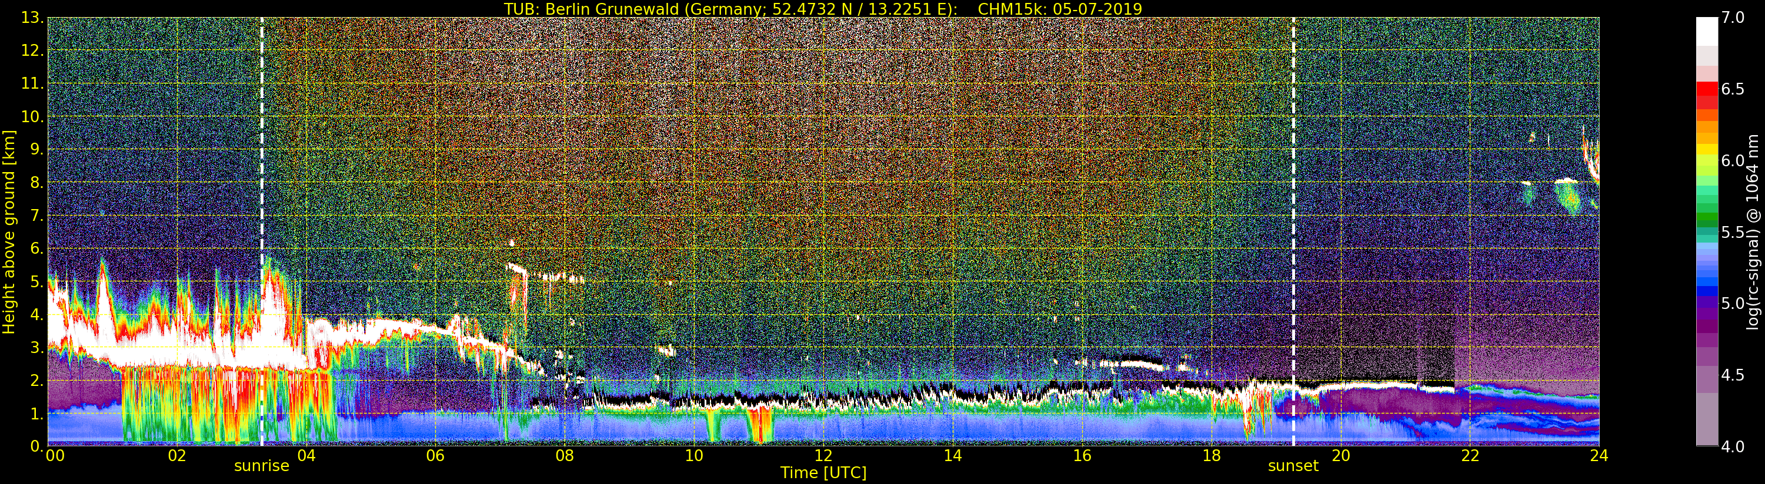Click the height tick label '11.'
Viewport: 1765px width, 484px height.
pyautogui.click(x=32, y=83)
